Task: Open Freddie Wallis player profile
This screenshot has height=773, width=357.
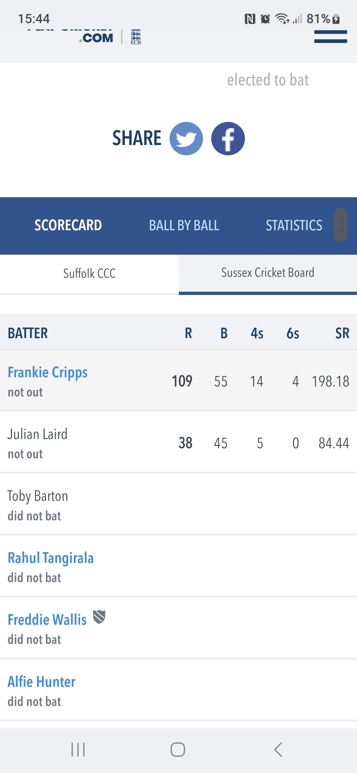Action: coord(47,620)
